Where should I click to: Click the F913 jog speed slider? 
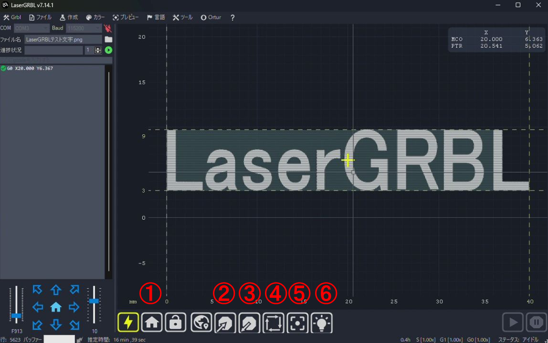[17, 315]
